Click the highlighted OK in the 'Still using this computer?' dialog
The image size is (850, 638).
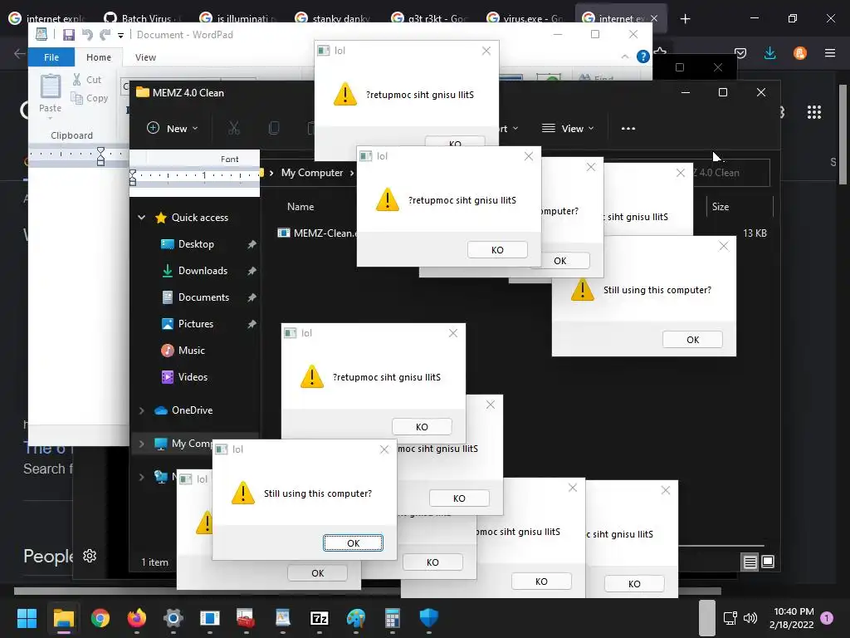click(353, 543)
